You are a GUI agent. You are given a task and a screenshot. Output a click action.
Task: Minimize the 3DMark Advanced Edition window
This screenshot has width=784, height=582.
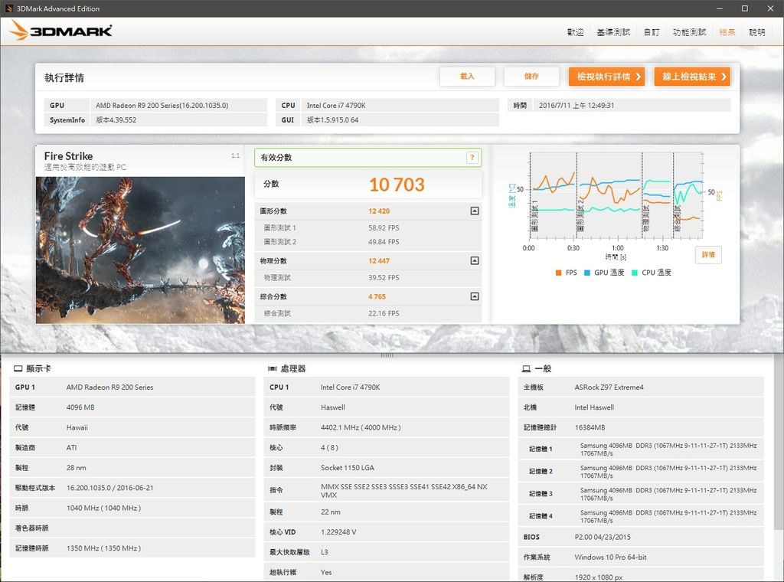720,8
